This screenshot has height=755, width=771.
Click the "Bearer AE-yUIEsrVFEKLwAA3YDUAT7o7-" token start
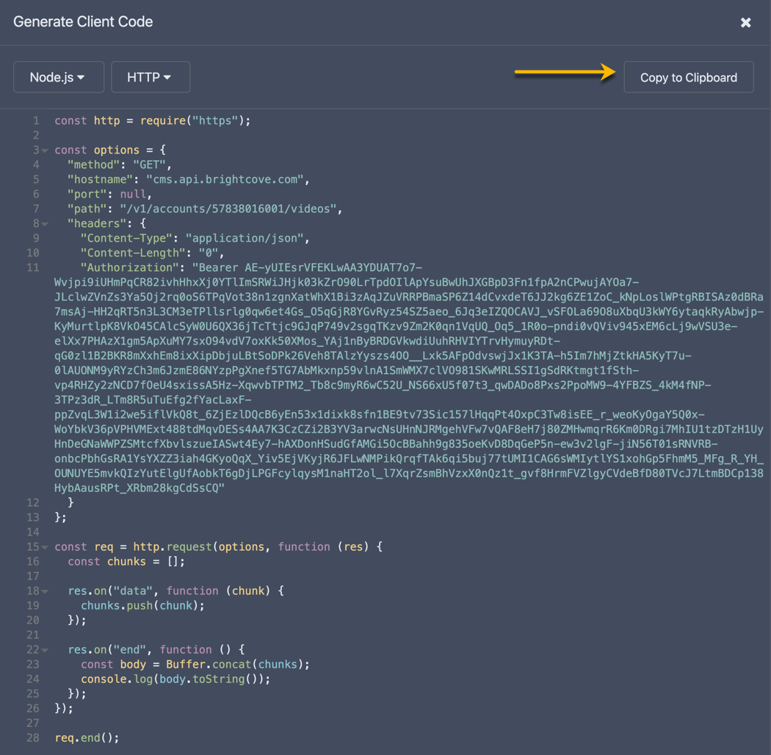coord(307,267)
